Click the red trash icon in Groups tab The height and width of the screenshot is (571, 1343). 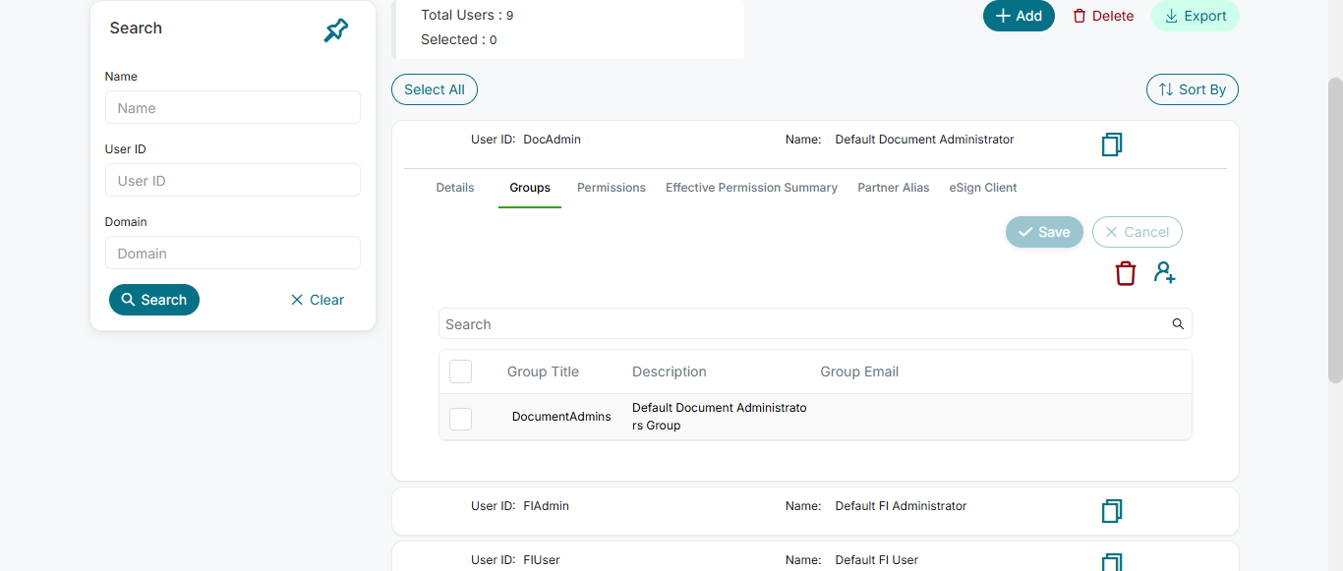(x=1125, y=273)
